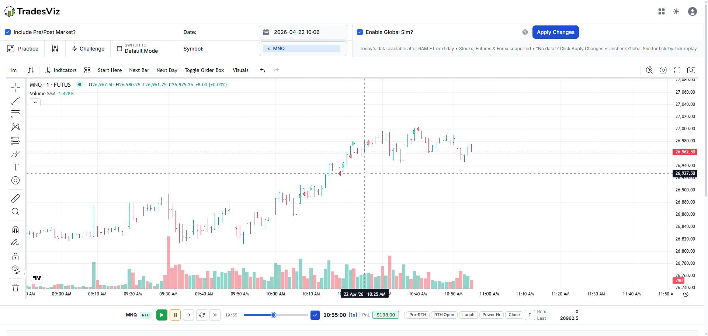The image size is (708, 336).
Task: Delete drawings with trash icon
Action: click(15, 288)
